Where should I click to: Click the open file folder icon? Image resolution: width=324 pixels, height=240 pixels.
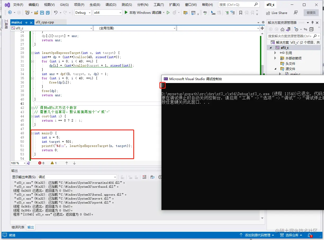[x=36, y=12]
